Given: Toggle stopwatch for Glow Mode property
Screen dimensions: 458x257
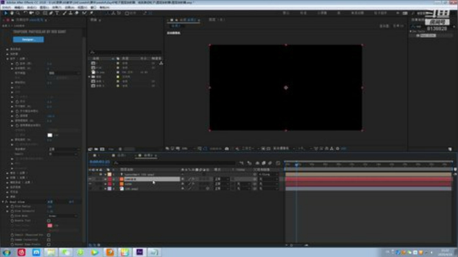Looking at the screenshot, I should pyautogui.click(x=12, y=216).
